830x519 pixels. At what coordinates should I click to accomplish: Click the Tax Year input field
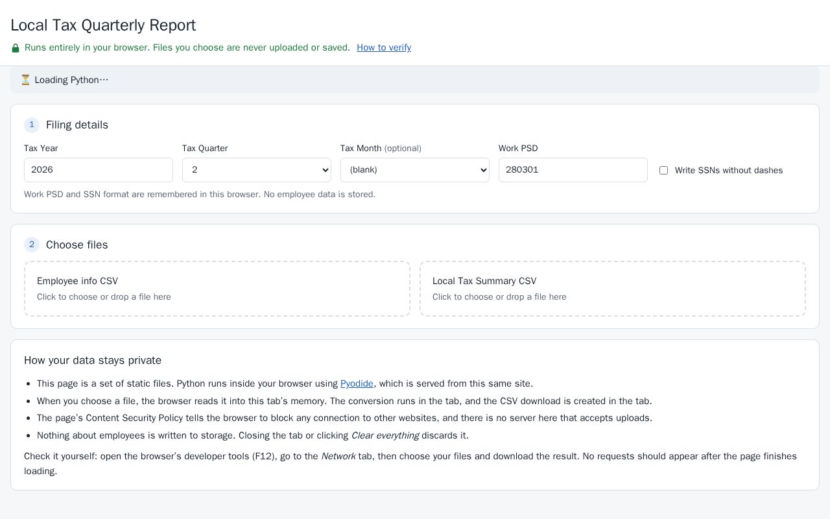click(99, 170)
